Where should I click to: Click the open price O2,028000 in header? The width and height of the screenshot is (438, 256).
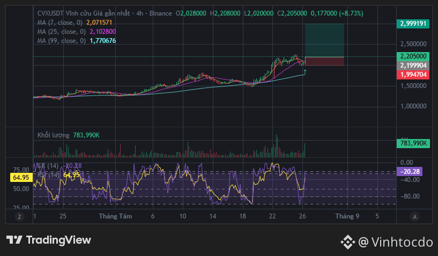coord(191,13)
